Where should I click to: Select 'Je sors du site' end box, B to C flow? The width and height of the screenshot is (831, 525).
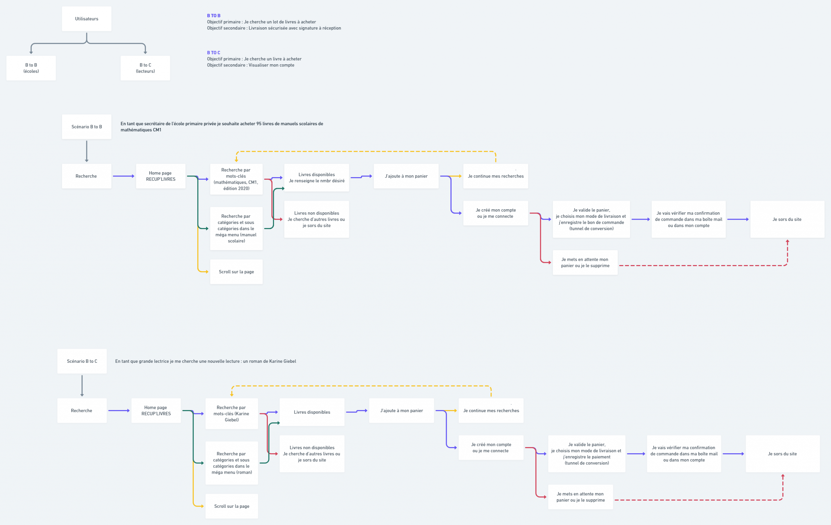tap(783, 454)
